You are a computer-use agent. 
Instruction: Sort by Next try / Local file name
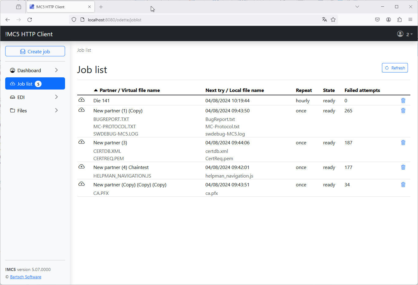(x=234, y=90)
